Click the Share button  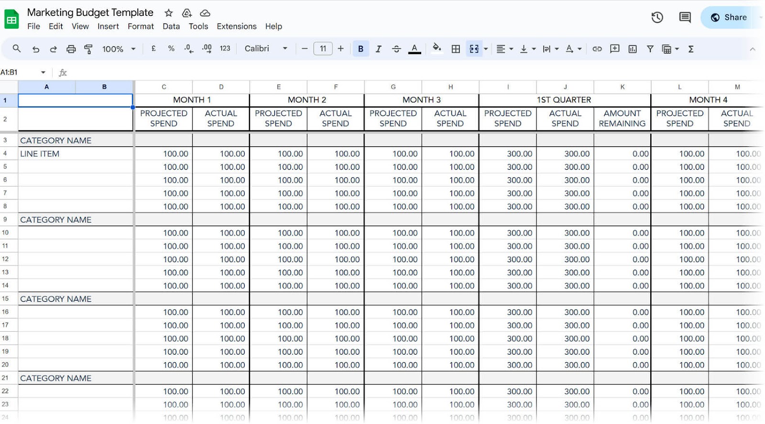[x=729, y=18]
